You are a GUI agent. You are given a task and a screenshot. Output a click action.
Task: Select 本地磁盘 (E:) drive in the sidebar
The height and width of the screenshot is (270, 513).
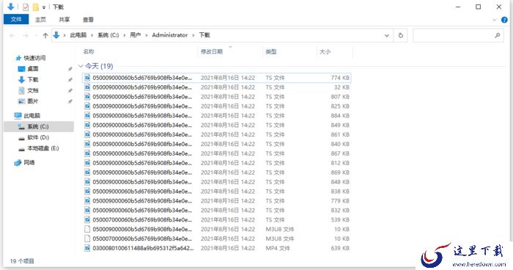pos(43,148)
